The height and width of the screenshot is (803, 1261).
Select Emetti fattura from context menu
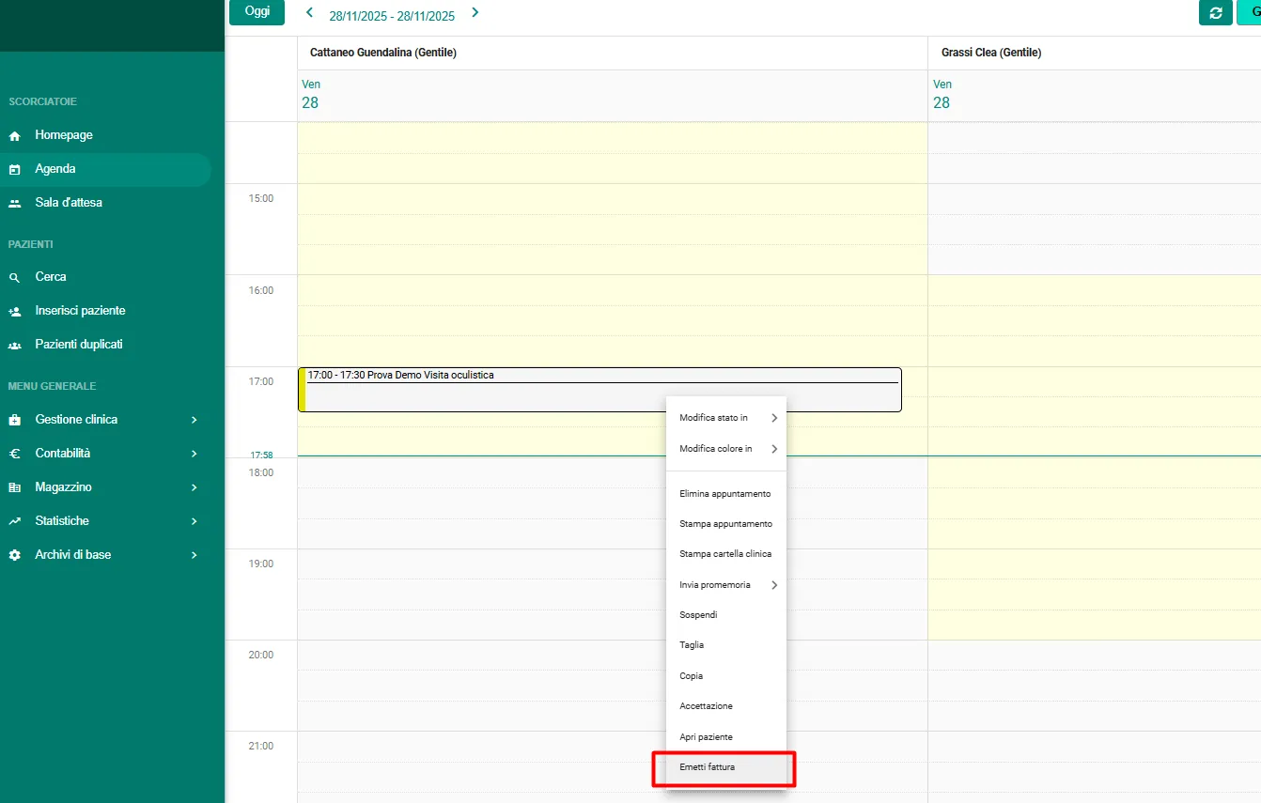tap(708, 767)
